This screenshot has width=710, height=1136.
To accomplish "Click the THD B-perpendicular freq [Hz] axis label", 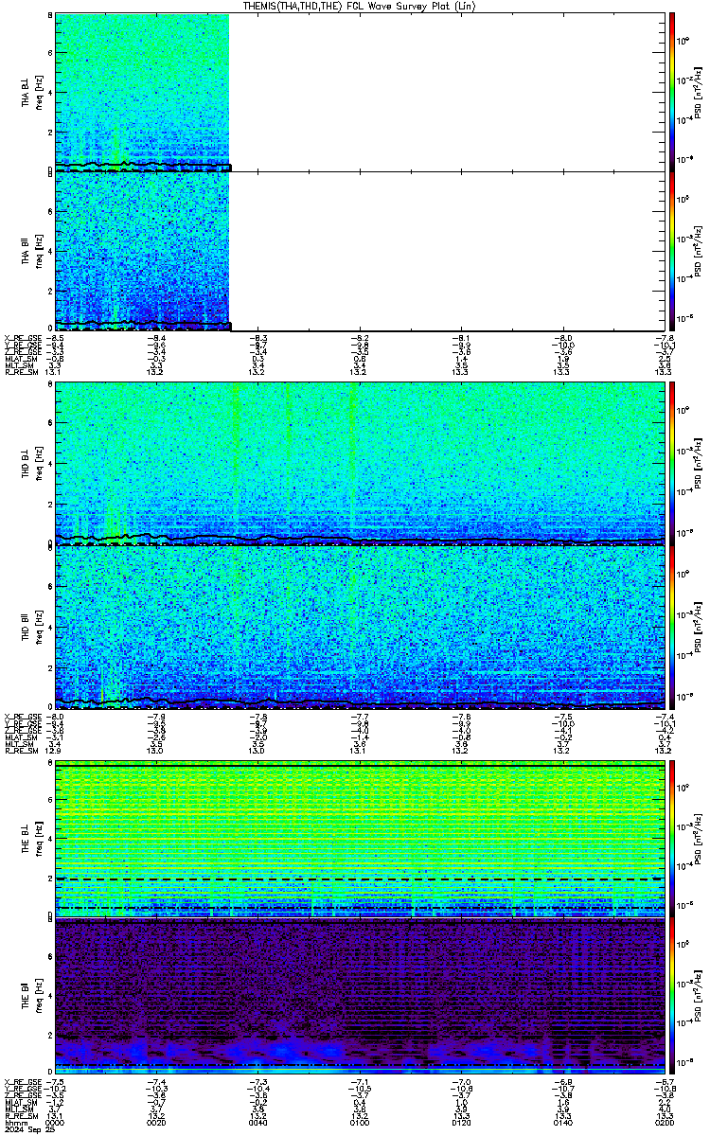I will [39, 465].
